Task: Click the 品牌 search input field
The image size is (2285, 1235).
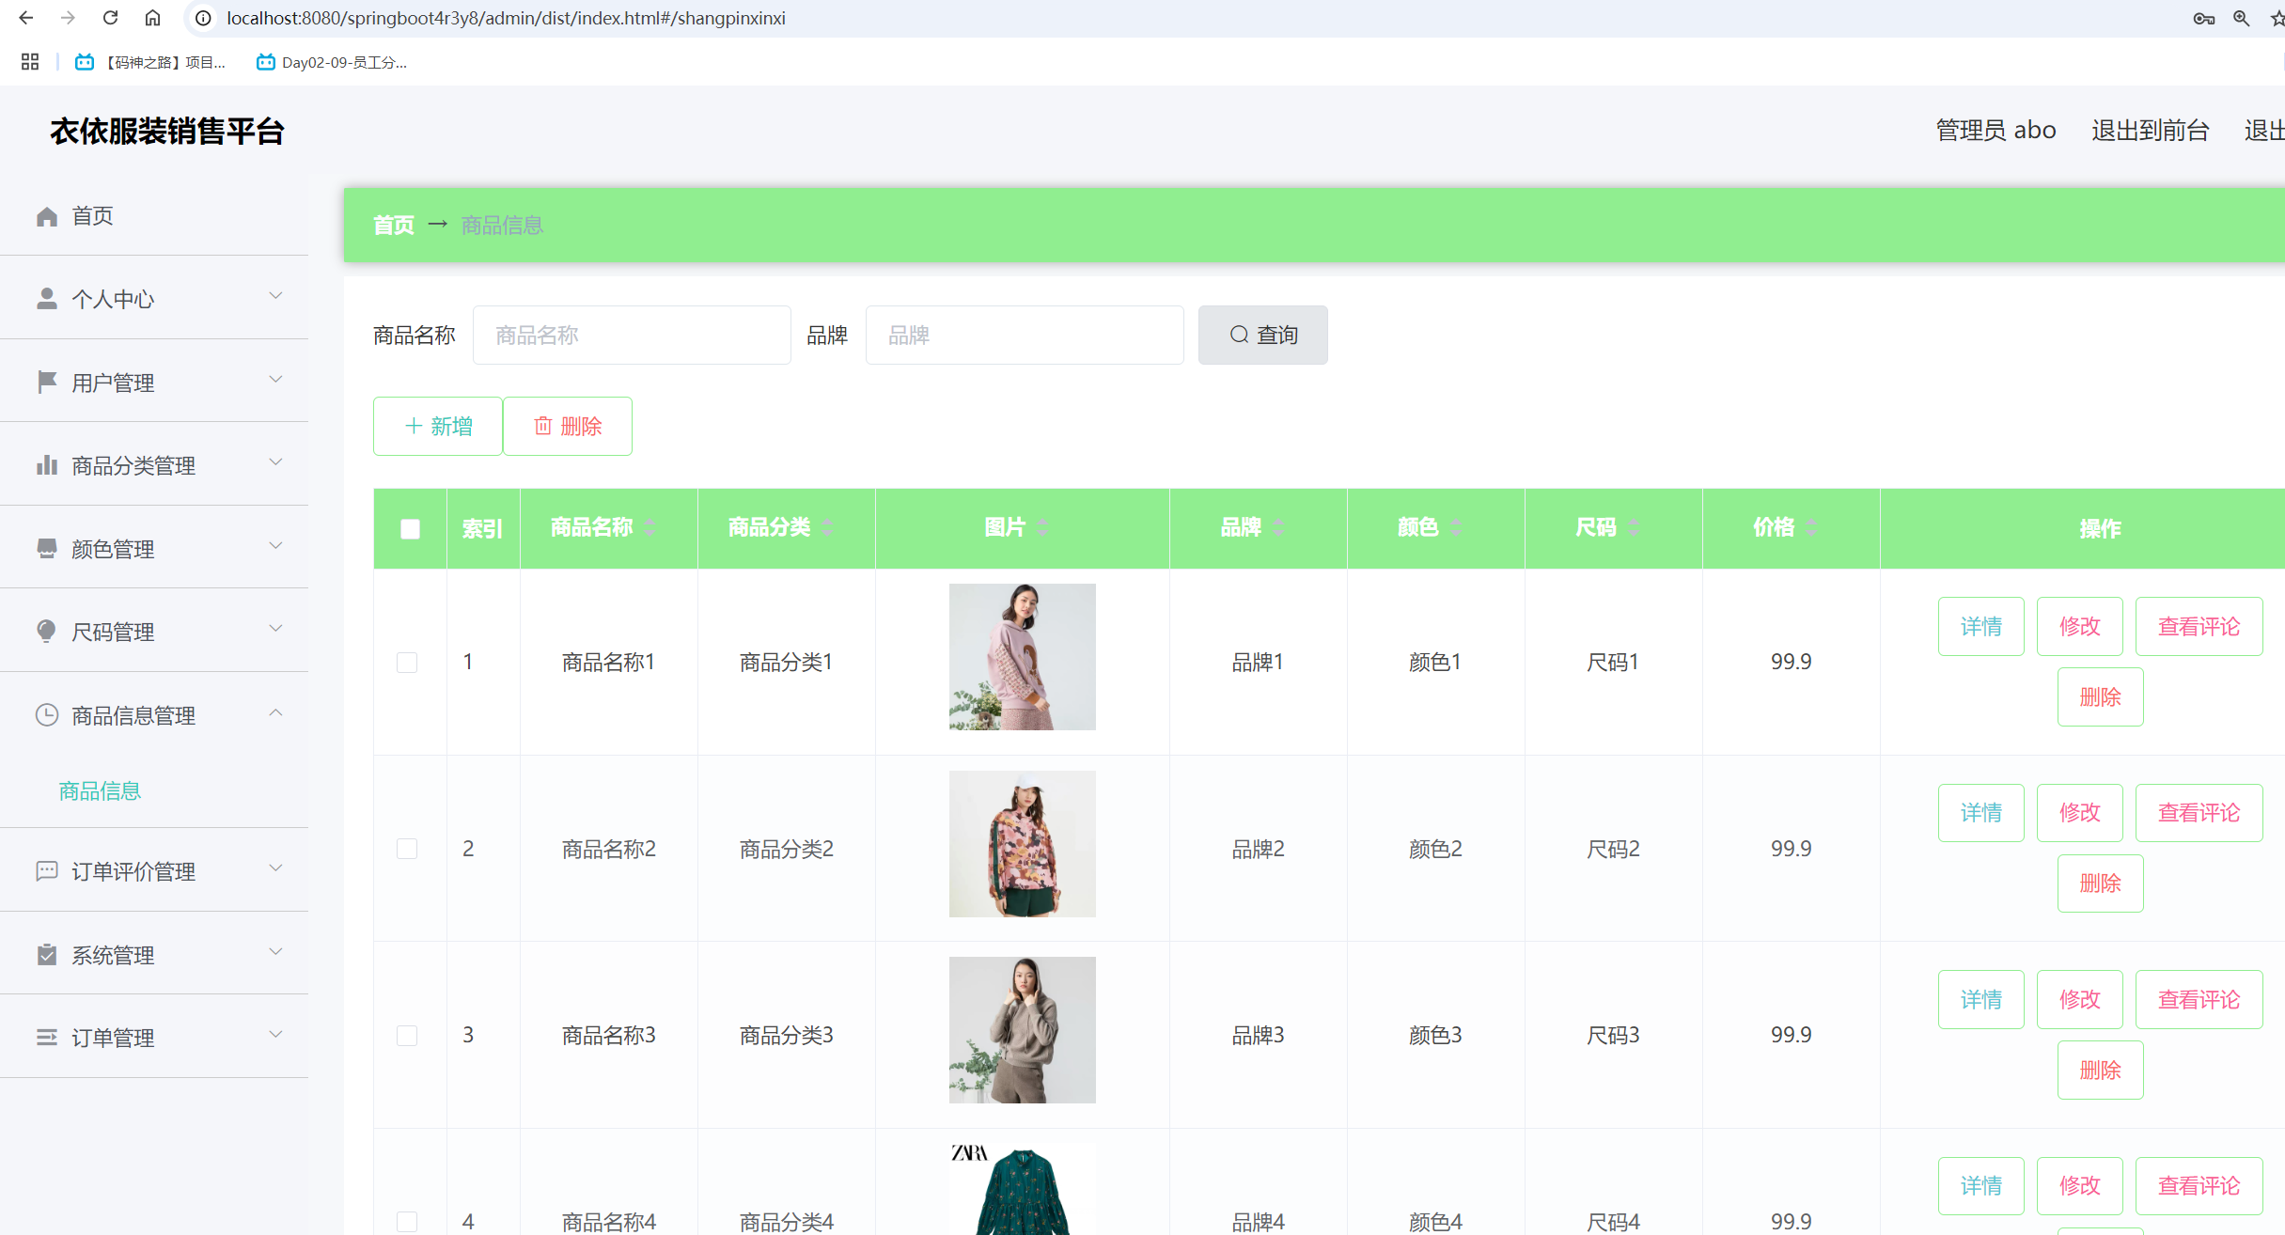Action: (1024, 335)
